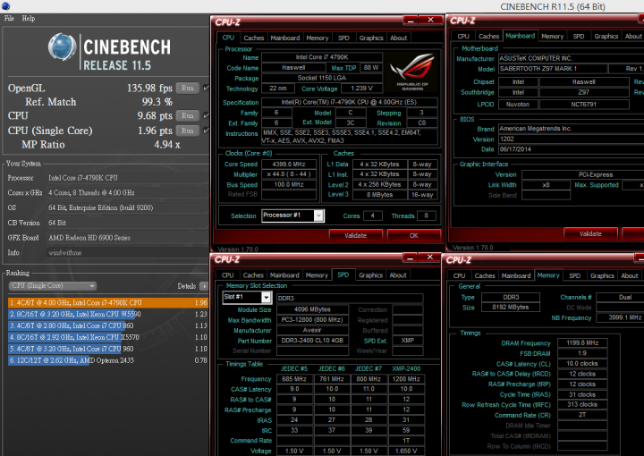
Task: Open About tab in CPU-Z processor window
Action: (398, 38)
